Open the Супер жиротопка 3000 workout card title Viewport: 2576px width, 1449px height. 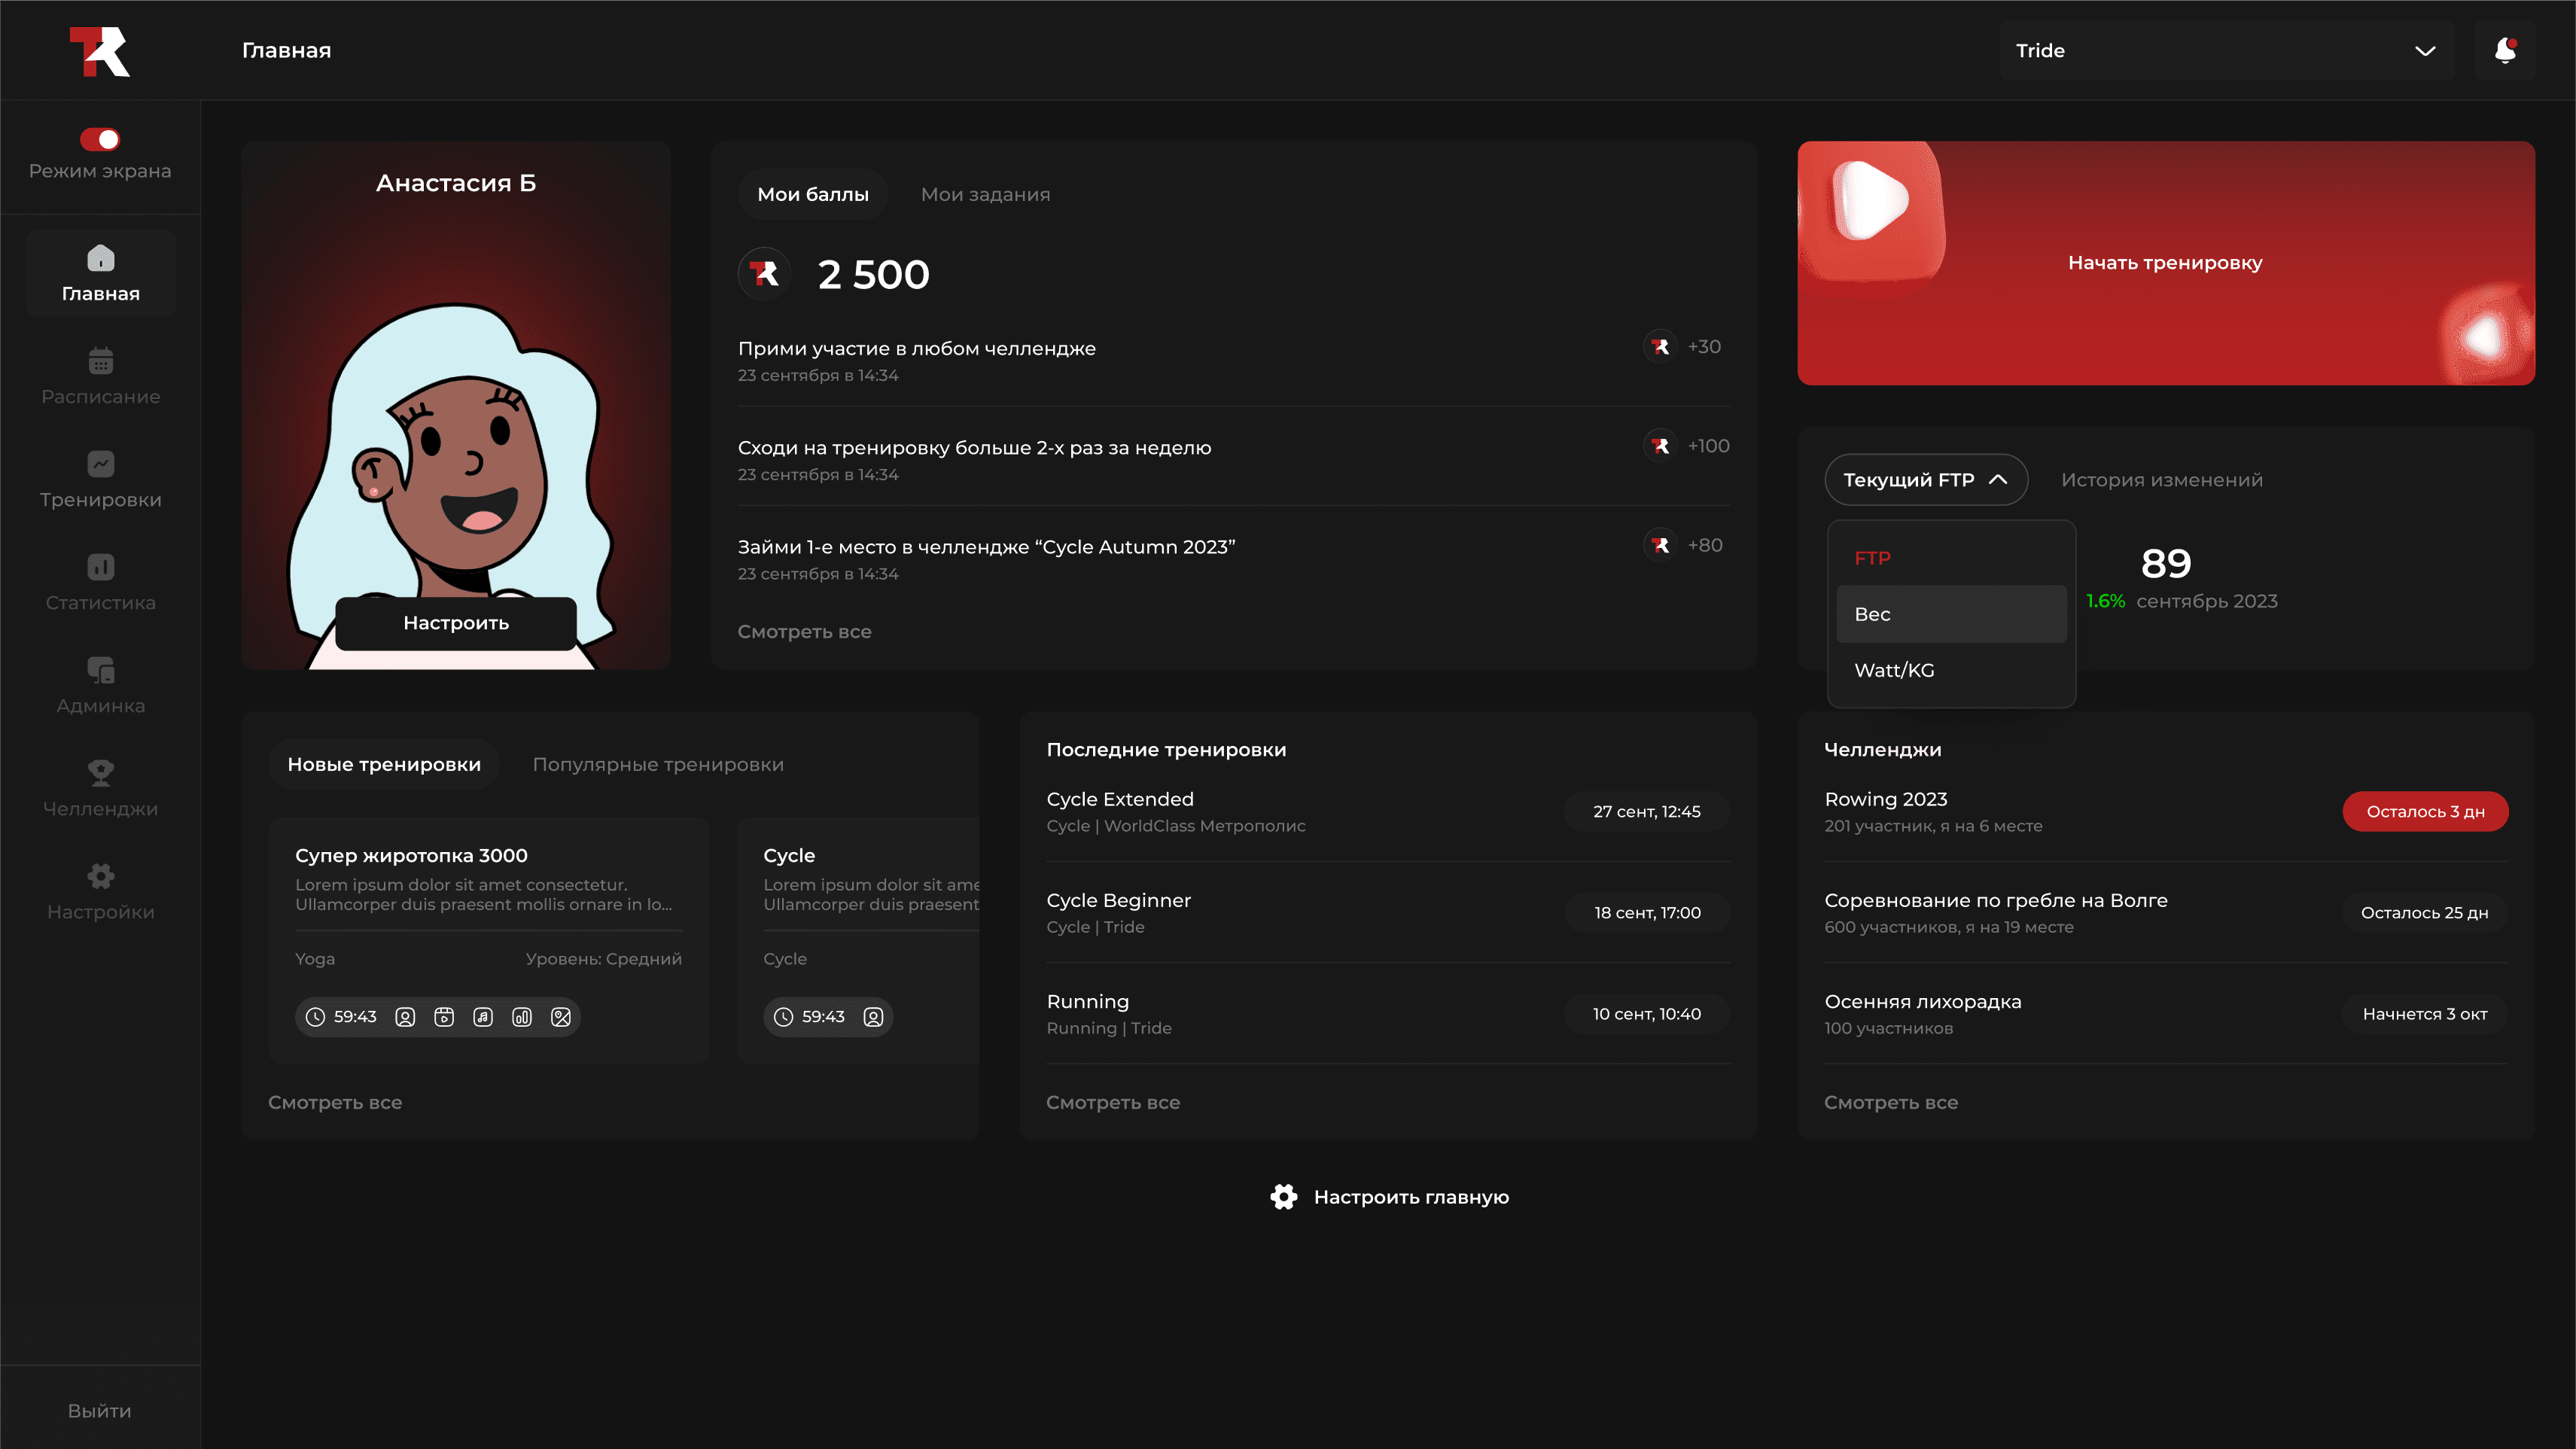(x=411, y=856)
